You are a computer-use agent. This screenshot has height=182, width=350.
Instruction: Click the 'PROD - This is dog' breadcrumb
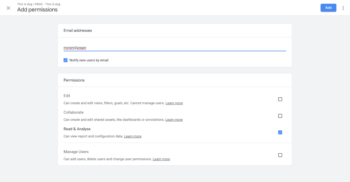tap(47, 4)
